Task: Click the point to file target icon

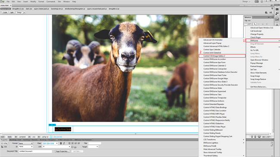Action: (72, 147)
